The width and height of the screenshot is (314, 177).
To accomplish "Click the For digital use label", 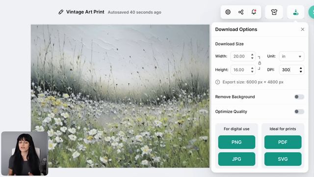I will (236, 129).
